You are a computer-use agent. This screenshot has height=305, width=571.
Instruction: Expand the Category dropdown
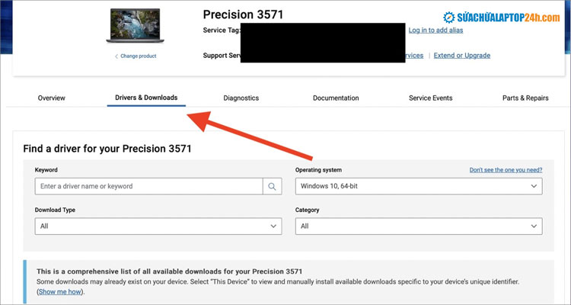coord(418,226)
